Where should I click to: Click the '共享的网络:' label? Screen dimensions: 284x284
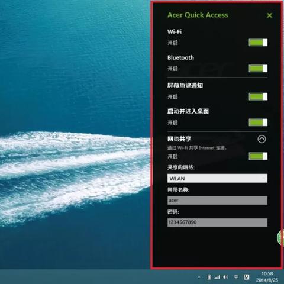[x=181, y=167]
